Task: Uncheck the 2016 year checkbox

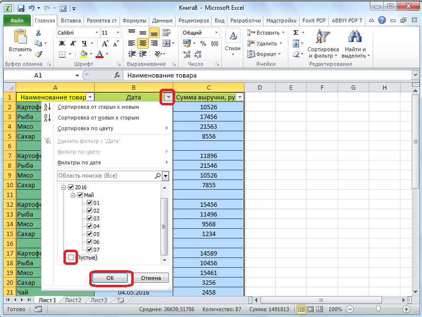Action: 71,187
